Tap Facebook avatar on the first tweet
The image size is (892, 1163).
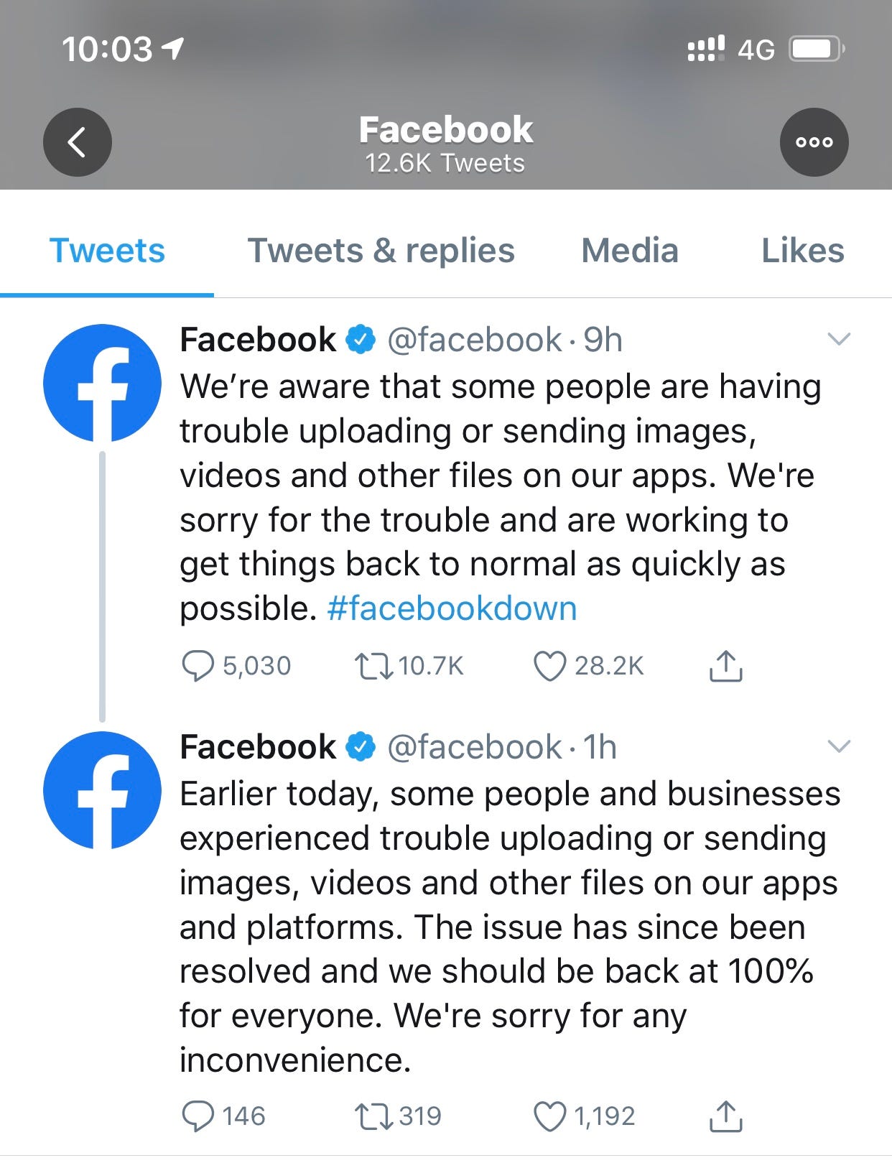coord(102,383)
